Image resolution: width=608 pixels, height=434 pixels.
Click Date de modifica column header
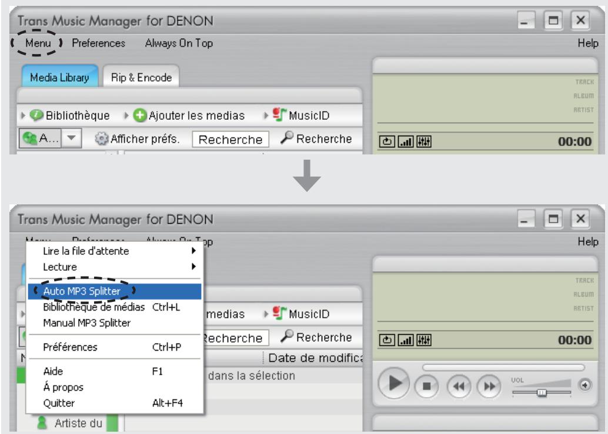point(315,358)
